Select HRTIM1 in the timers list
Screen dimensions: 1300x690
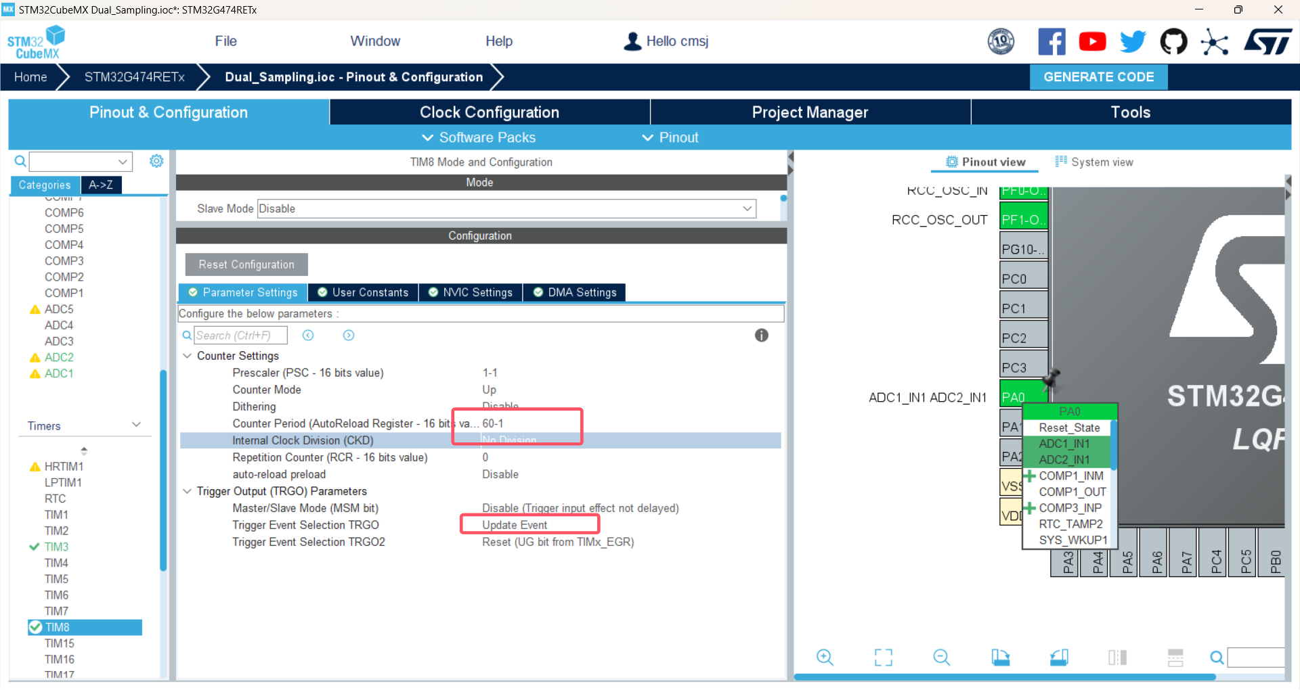64,467
